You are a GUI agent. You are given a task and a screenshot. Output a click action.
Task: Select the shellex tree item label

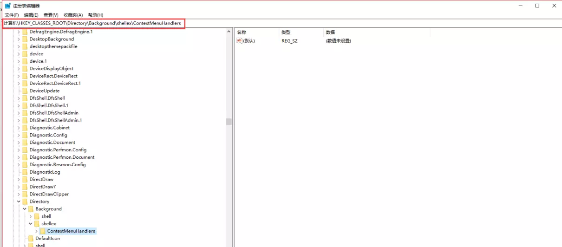point(49,224)
